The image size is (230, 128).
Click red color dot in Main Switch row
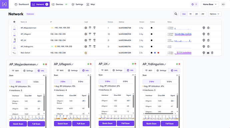click(x=158, y=53)
